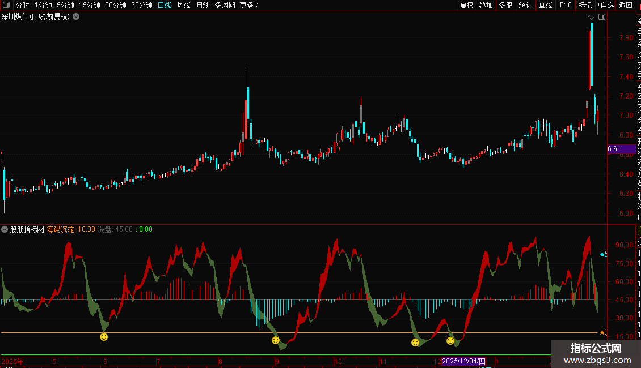Screen dimensions: 641x368
Task: Open 多股 multi-stock view
Action: point(505,5)
